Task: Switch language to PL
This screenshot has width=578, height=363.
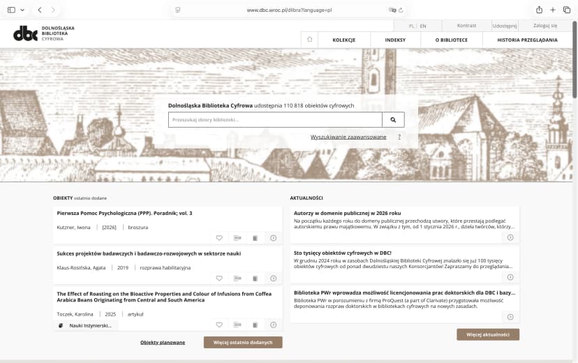Action: click(x=411, y=26)
